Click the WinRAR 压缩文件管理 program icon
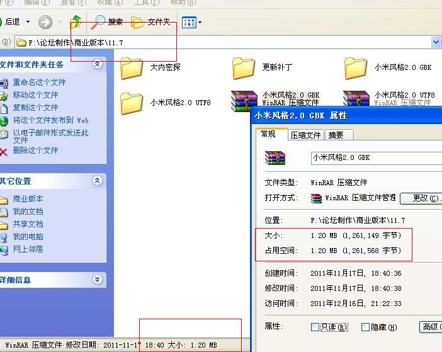442x352 pixels. pos(316,198)
